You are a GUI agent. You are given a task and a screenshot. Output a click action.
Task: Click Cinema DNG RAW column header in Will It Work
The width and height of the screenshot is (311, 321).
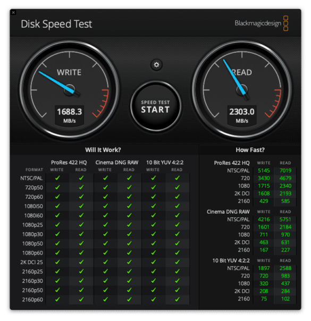point(117,162)
